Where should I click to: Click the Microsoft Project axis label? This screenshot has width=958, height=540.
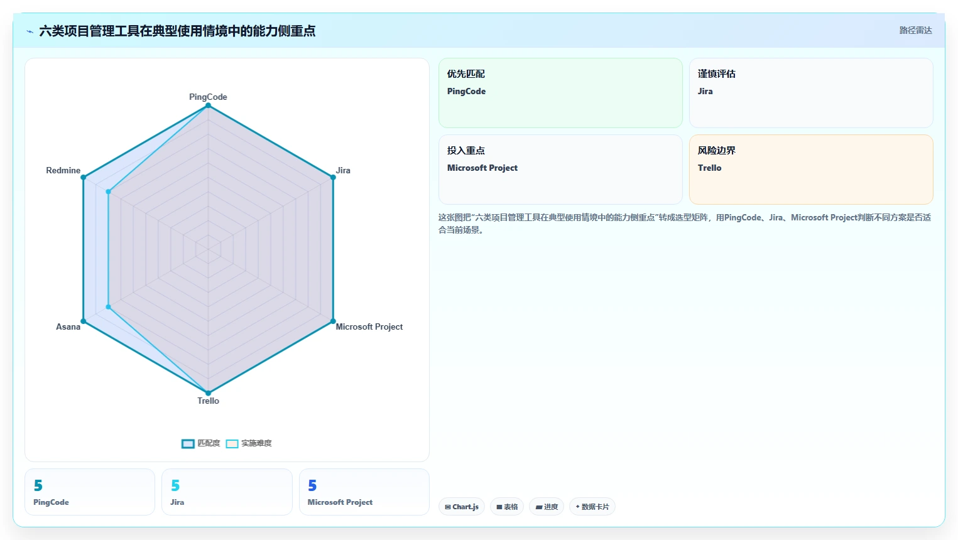click(369, 327)
